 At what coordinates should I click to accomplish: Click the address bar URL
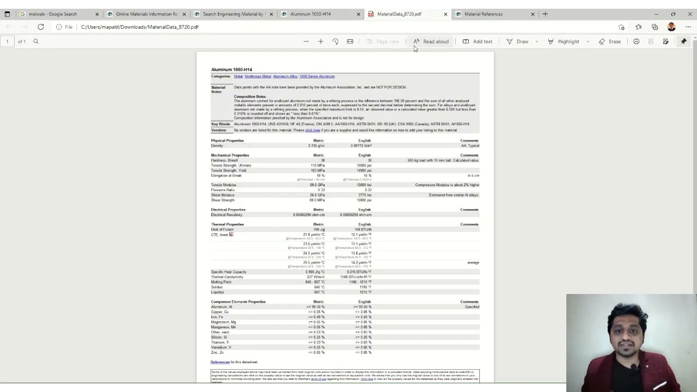click(140, 27)
